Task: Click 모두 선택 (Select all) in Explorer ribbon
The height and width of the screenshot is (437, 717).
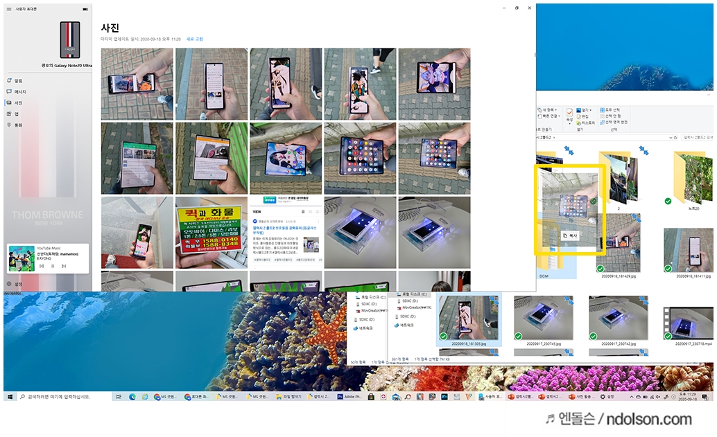Action: pyautogui.click(x=610, y=110)
